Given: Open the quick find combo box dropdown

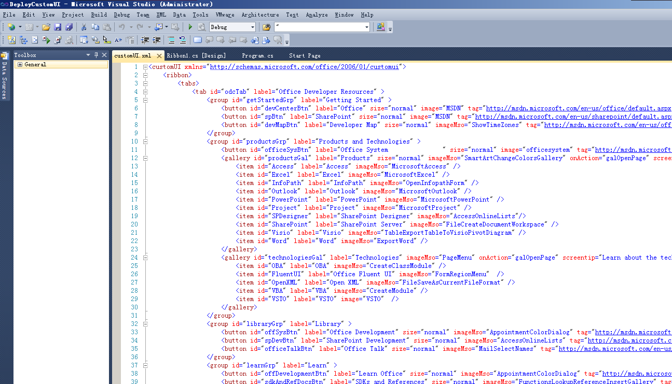Looking at the screenshot, I should (367, 27).
